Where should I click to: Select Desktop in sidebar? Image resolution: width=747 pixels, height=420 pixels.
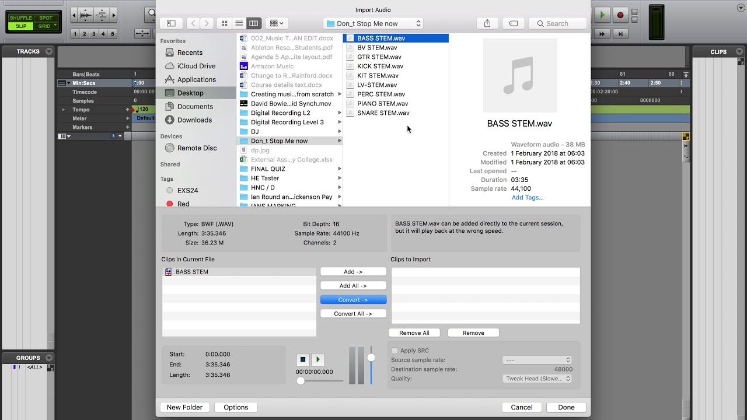click(x=196, y=93)
